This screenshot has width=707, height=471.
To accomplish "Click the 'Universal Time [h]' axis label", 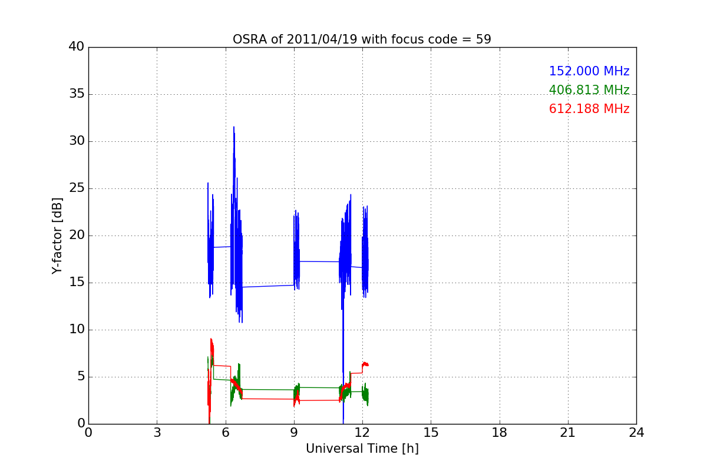I will pos(362,449).
